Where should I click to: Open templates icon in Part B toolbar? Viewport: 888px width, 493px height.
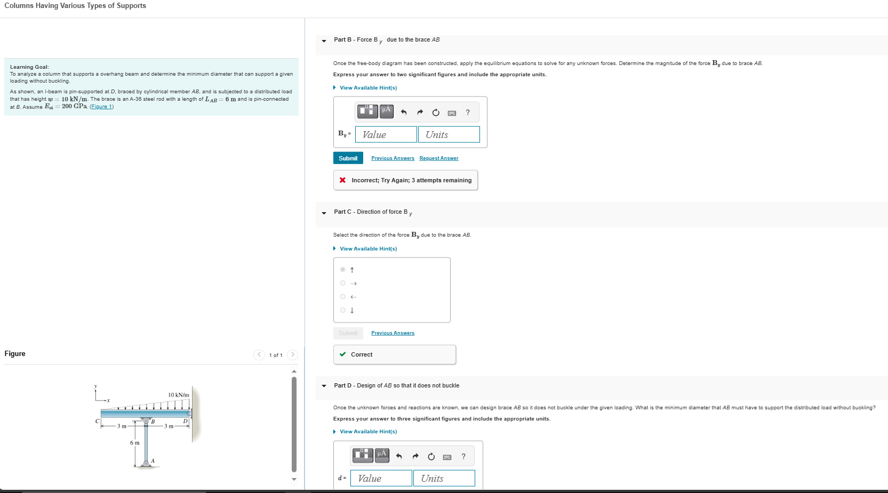click(x=367, y=111)
